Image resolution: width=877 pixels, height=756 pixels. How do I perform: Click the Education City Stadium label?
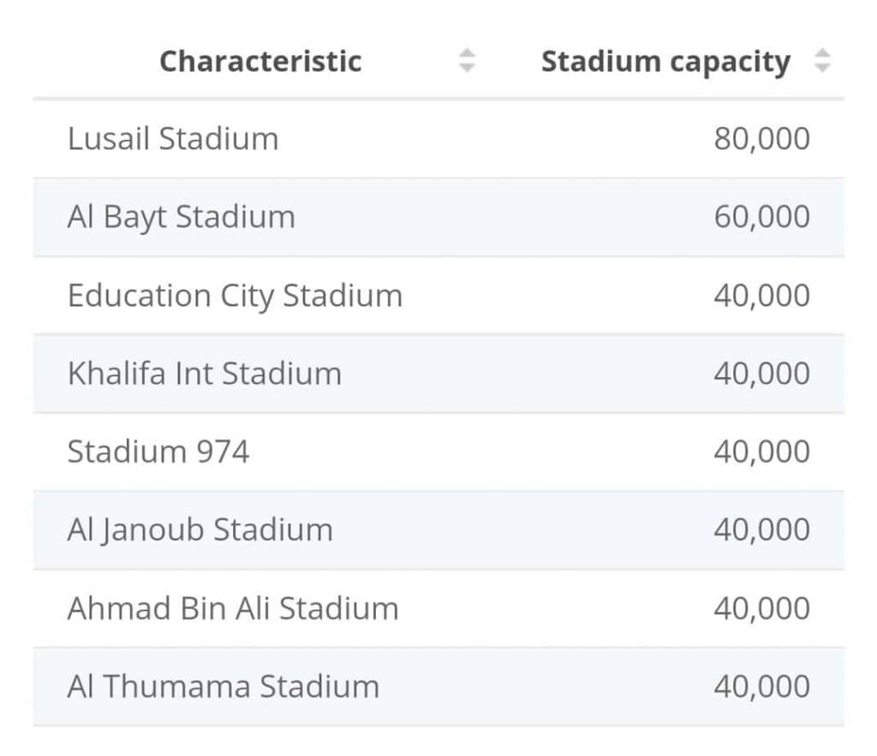[235, 296]
